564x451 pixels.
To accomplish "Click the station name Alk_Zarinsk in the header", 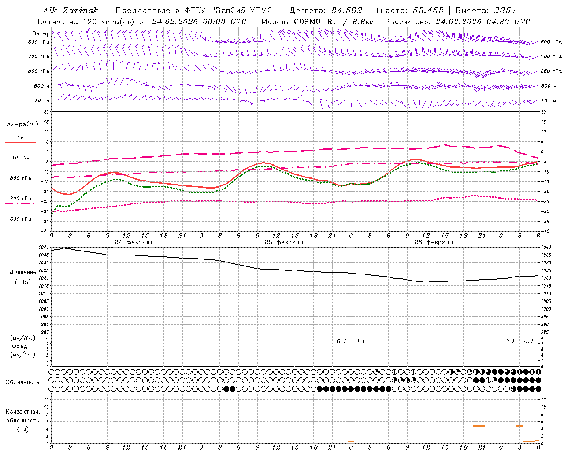I will pos(70,11).
